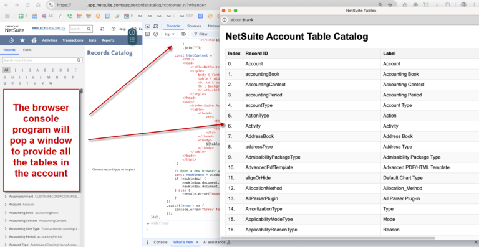Click the Prolecto Resources logo
479x247 pixels.
pos(49,29)
